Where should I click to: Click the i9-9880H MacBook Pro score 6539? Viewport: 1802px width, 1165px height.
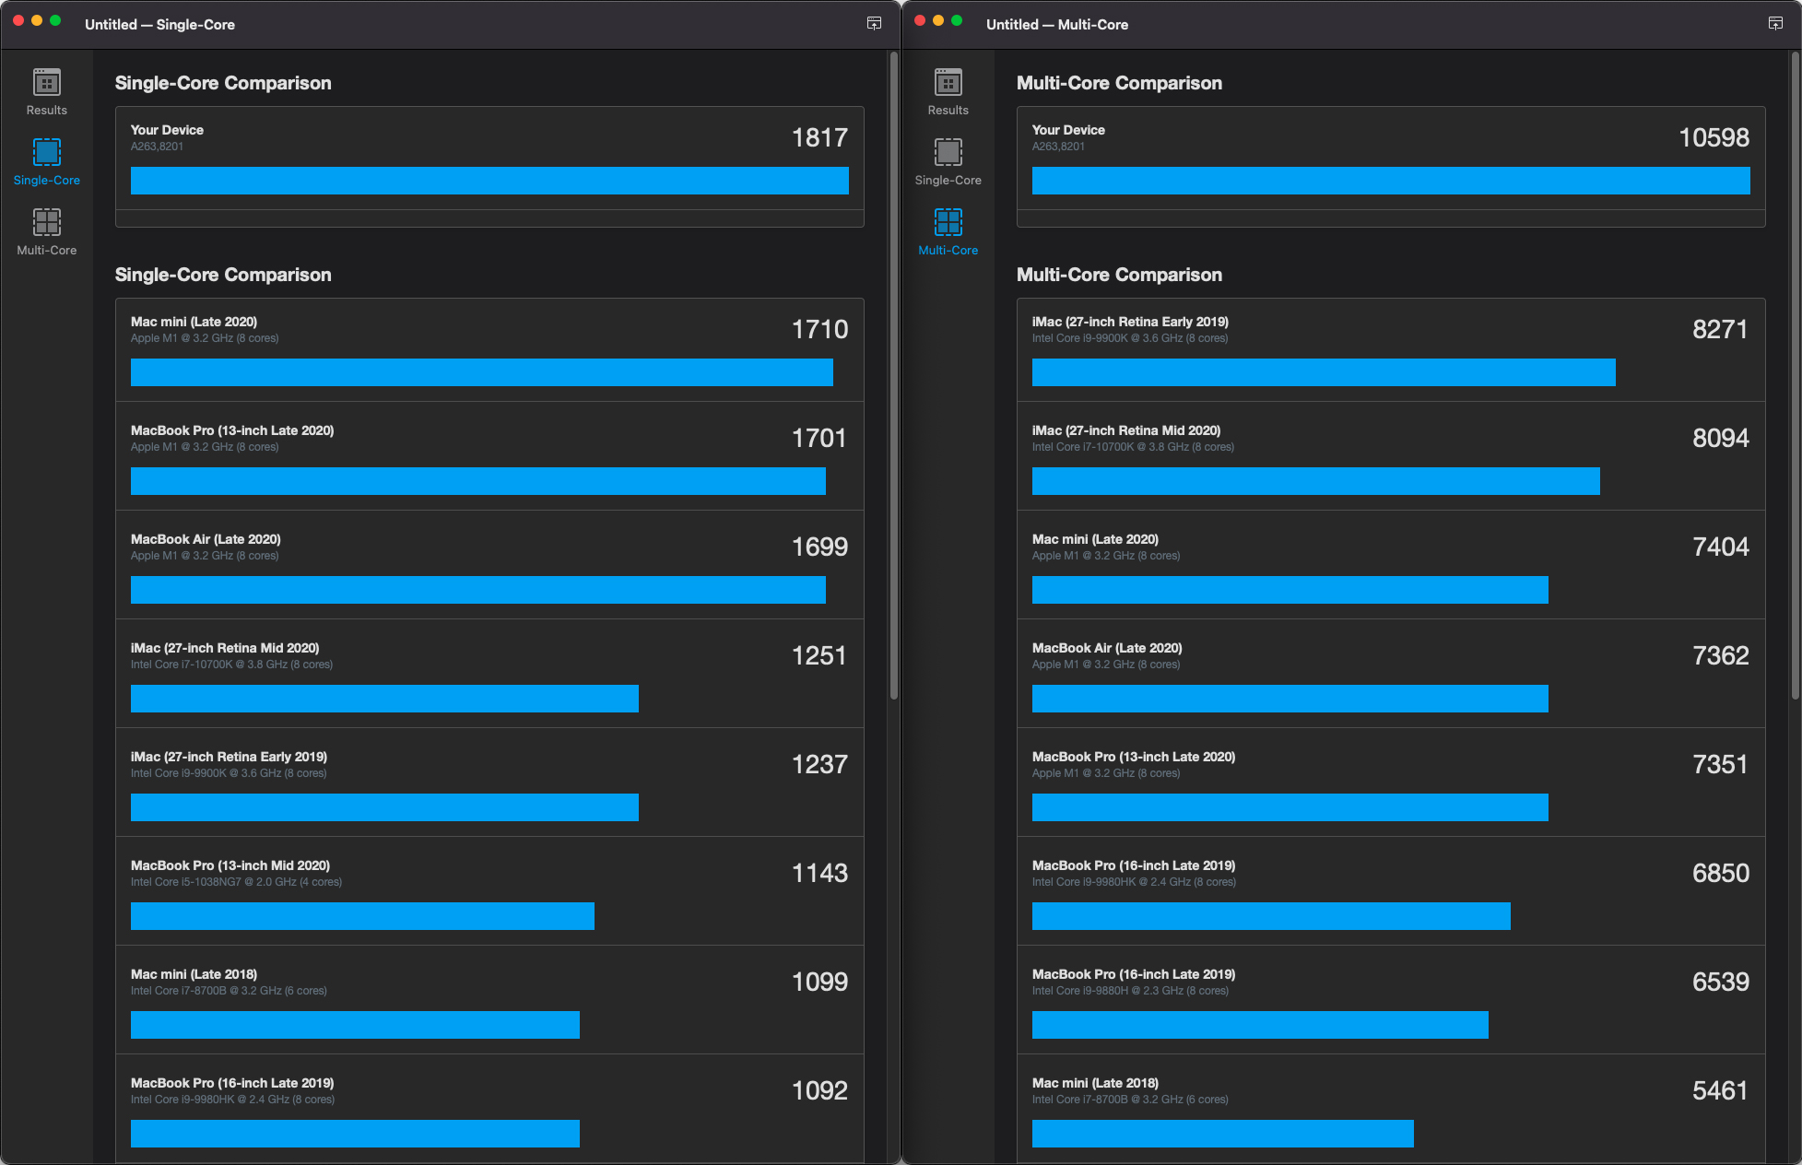click(x=1720, y=982)
